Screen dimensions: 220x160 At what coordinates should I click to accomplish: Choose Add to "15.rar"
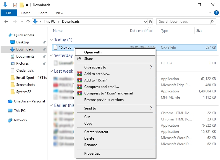coord(115,80)
